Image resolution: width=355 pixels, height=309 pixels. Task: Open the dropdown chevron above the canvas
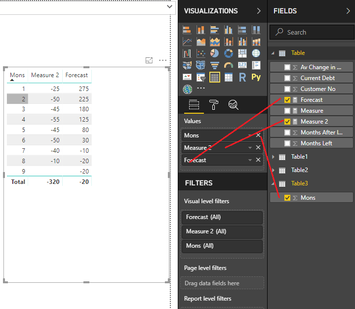point(169,6)
